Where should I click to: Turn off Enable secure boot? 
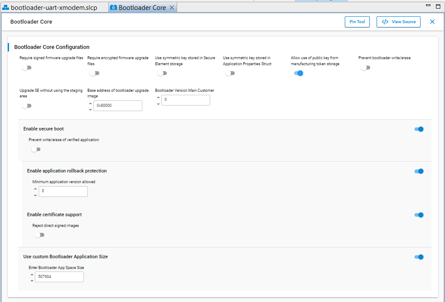[x=418, y=129]
